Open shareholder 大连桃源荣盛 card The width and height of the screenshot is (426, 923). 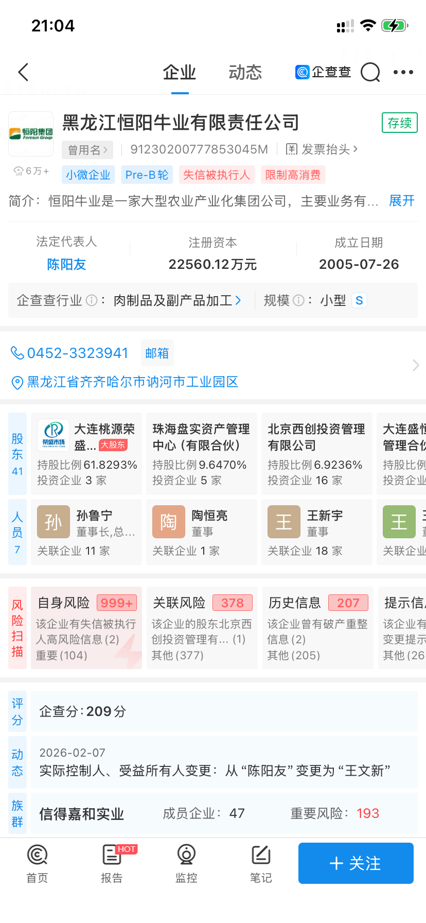pos(86,454)
